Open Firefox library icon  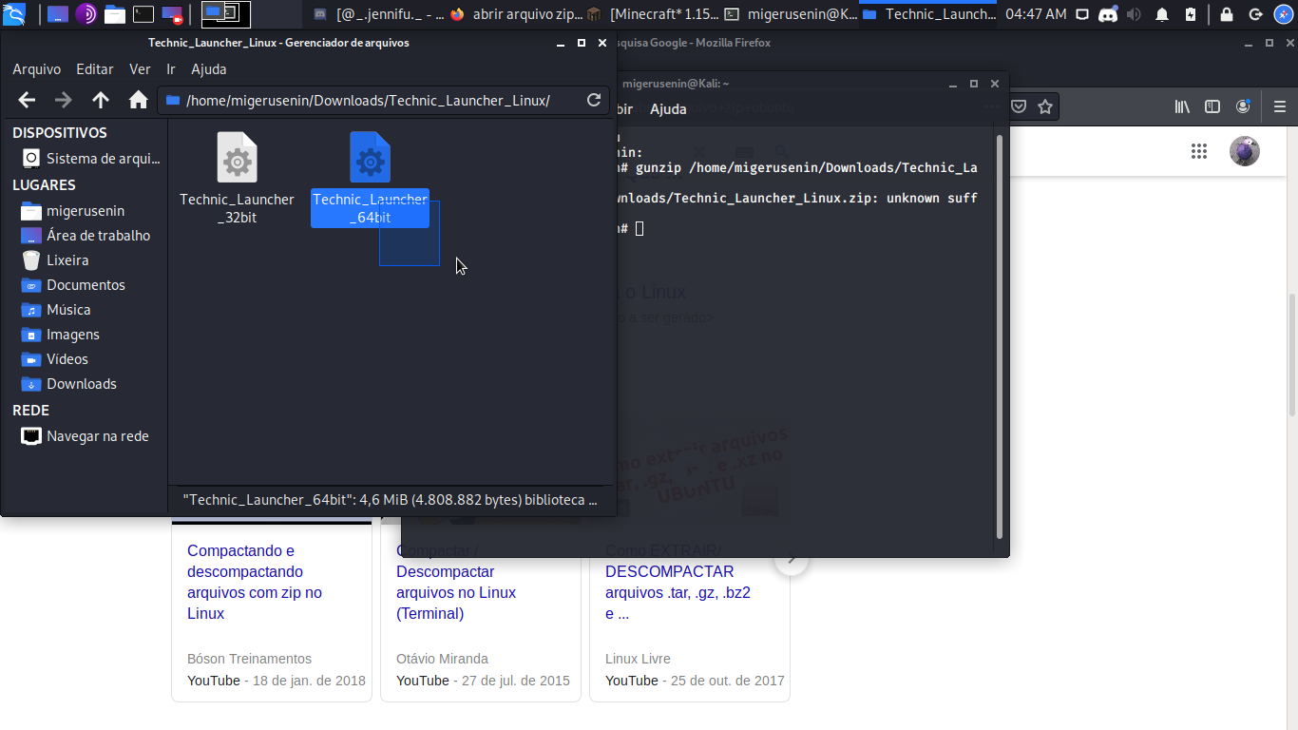1182,106
